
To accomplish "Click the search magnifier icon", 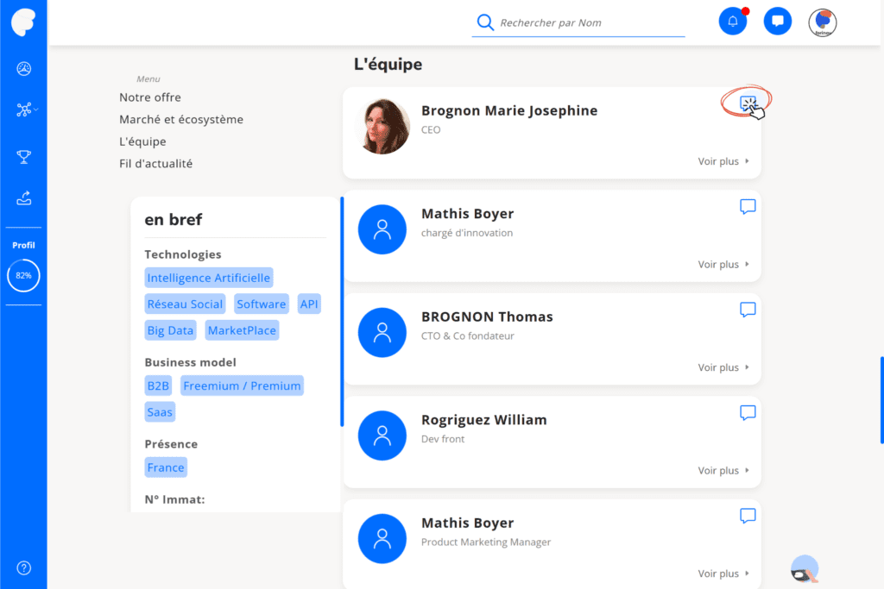I will pos(485,22).
